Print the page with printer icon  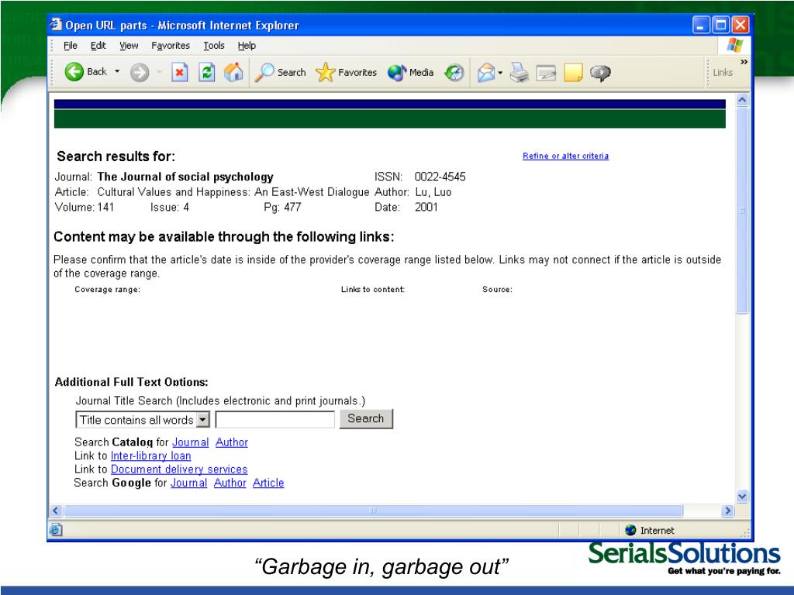[519, 72]
